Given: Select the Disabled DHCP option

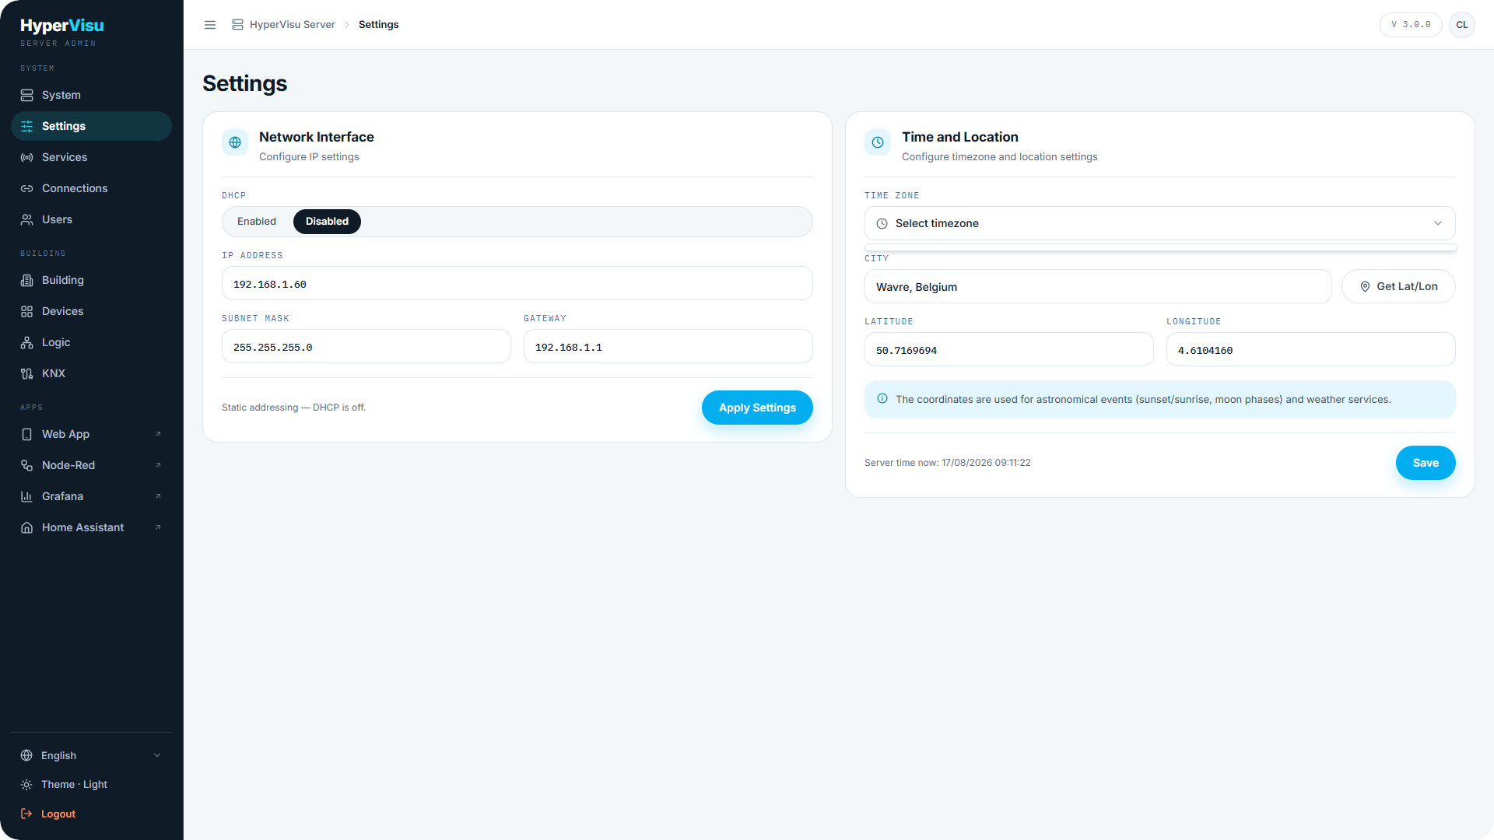Looking at the screenshot, I should (327, 222).
